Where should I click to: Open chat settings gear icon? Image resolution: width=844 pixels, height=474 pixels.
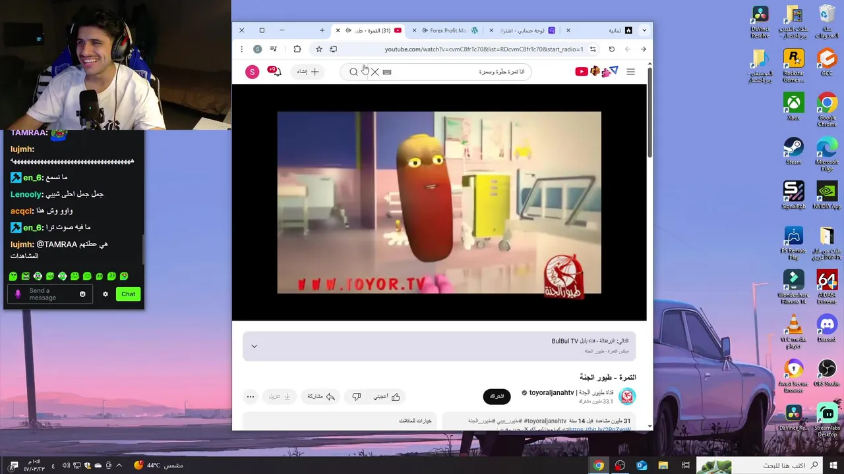[105, 294]
